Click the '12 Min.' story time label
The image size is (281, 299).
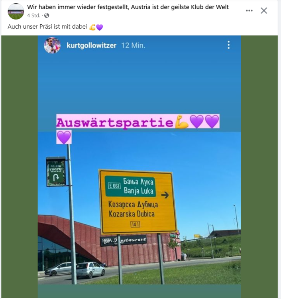pyautogui.click(x=133, y=45)
